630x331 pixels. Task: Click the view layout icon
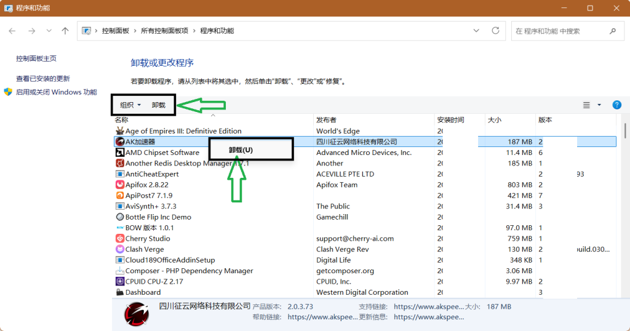586,105
